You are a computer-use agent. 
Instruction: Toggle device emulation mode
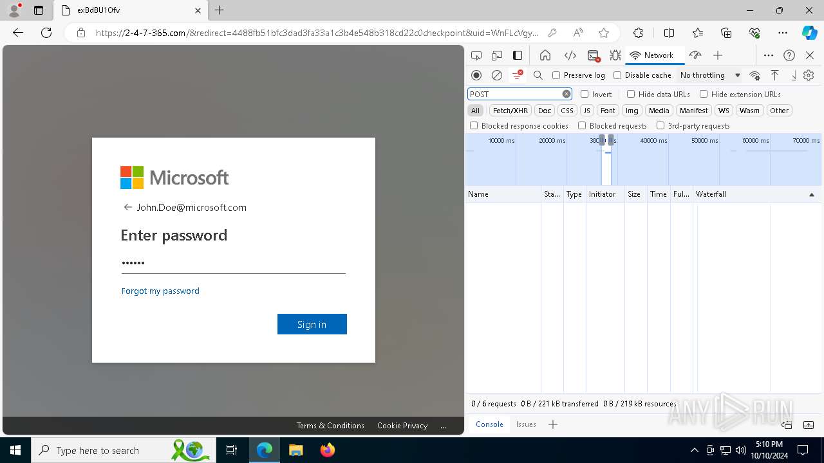pyautogui.click(x=497, y=55)
